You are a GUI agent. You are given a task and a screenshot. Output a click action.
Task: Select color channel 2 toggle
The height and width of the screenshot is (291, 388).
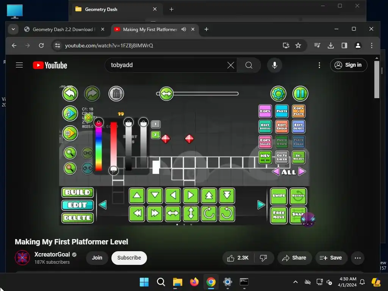(156, 135)
